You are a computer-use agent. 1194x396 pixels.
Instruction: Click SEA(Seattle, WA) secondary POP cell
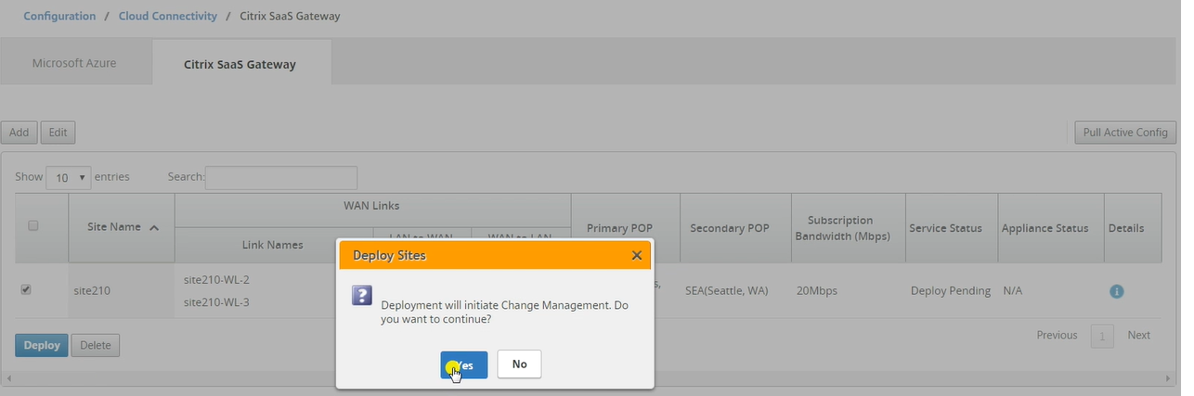[727, 290]
